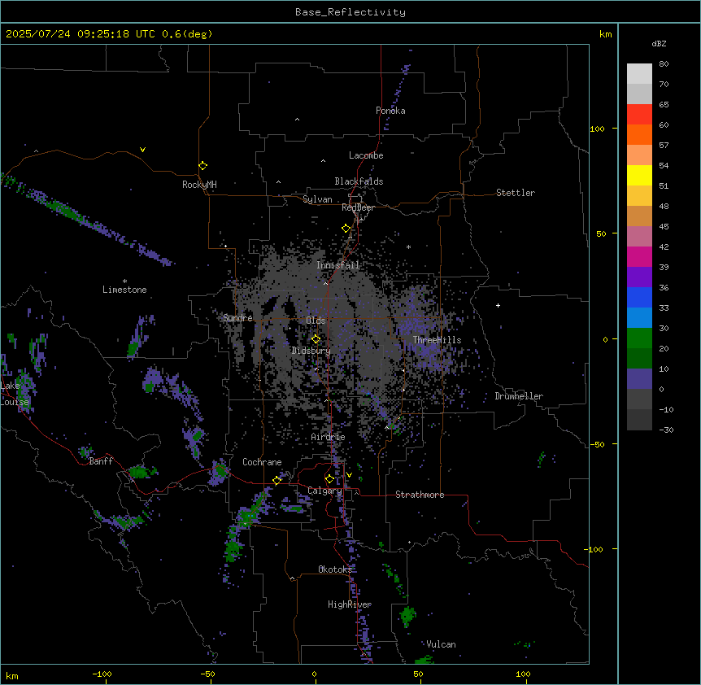
Task: Click the HighRiver label
Action: pos(350,604)
